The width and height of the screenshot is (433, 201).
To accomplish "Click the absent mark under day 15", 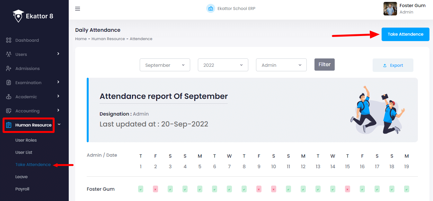I will point(348,189).
